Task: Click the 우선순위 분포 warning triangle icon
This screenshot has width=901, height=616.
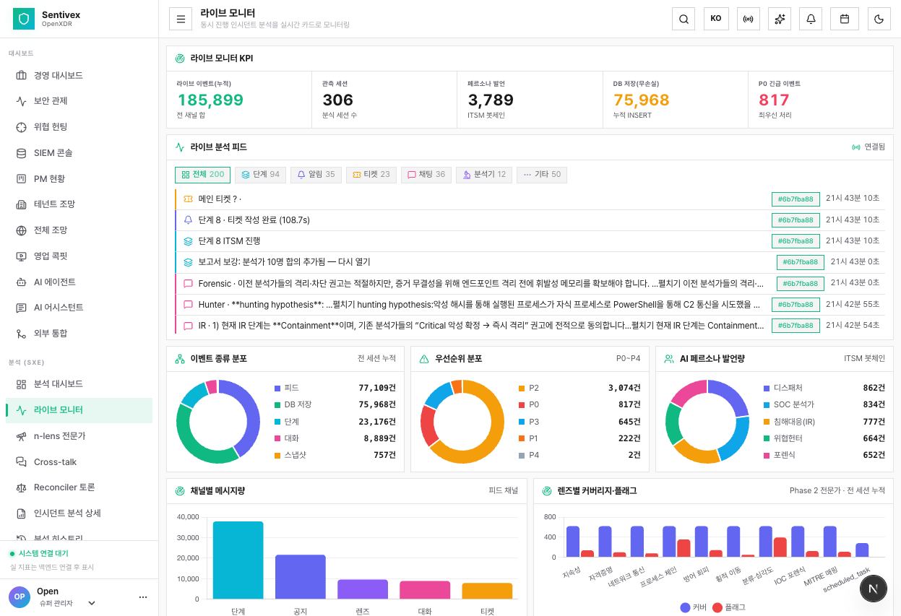Action: pos(424,359)
